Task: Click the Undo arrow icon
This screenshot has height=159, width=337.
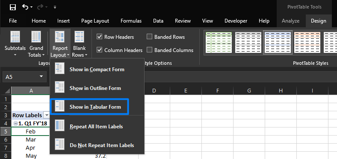Action: click(25, 7)
